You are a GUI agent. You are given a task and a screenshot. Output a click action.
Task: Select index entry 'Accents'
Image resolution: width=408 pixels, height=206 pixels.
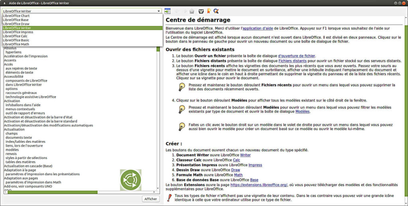(x=10, y=60)
